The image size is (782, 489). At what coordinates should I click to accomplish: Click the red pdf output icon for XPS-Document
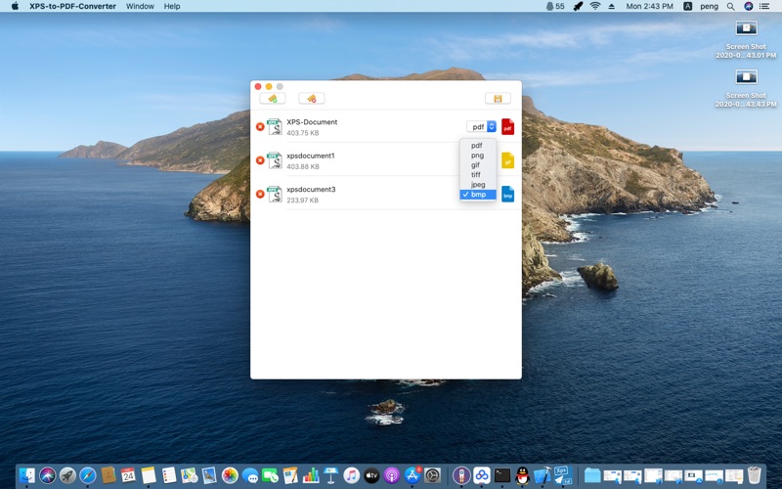click(507, 127)
